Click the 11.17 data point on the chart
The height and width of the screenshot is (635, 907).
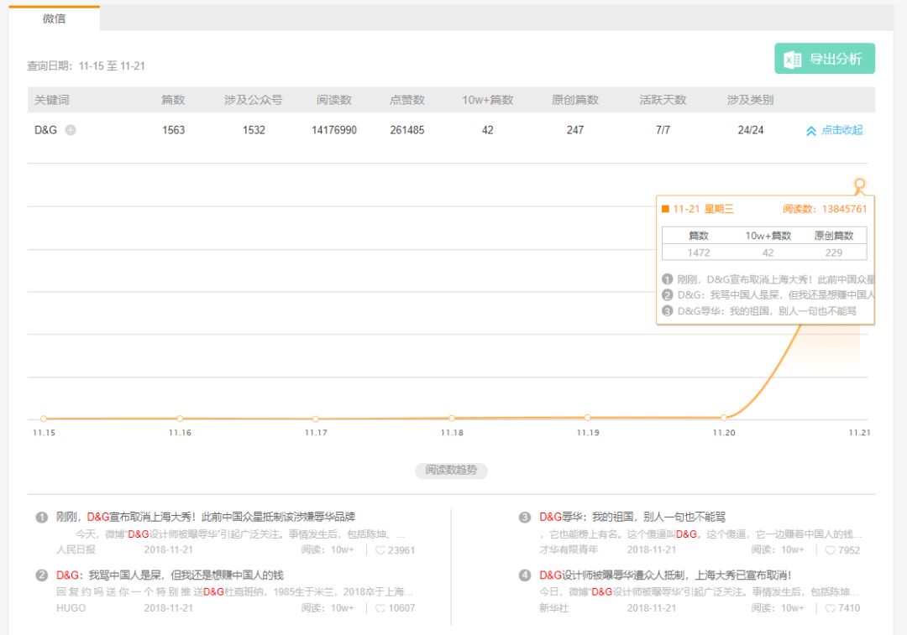[315, 419]
